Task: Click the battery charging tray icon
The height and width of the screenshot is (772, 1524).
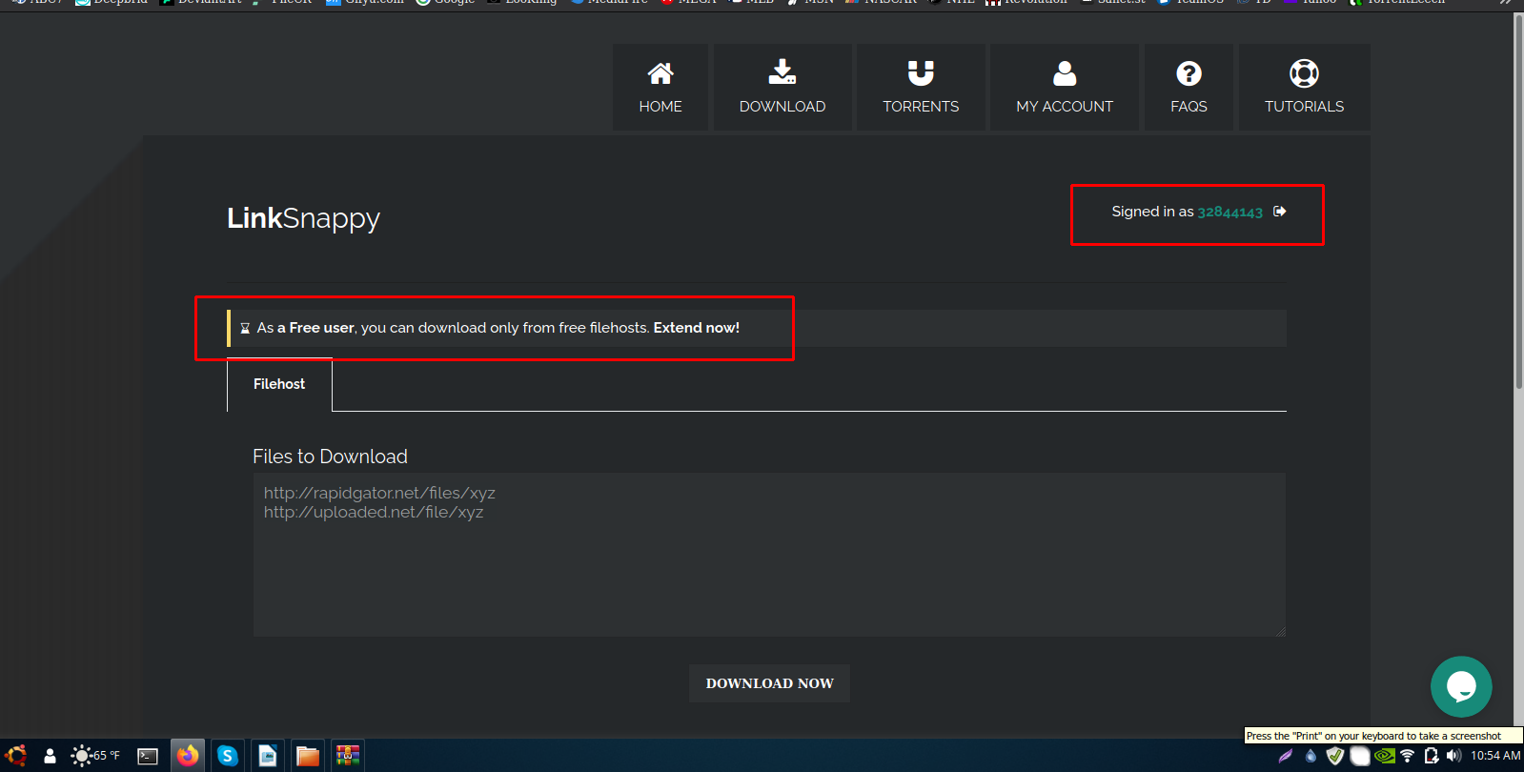Action: (1431, 756)
